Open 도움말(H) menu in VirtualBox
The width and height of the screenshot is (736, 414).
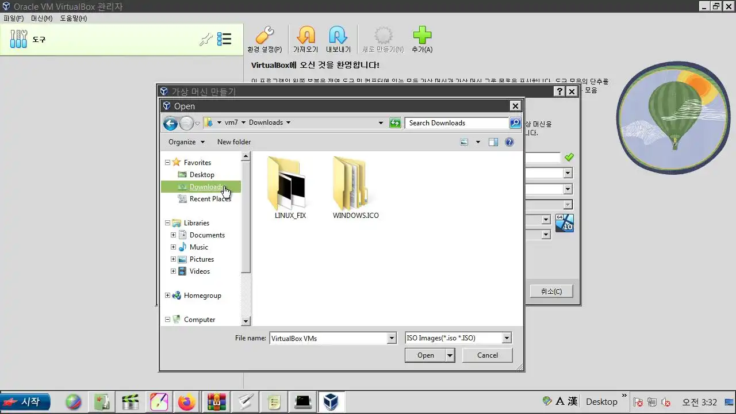click(x=74, y=18)
